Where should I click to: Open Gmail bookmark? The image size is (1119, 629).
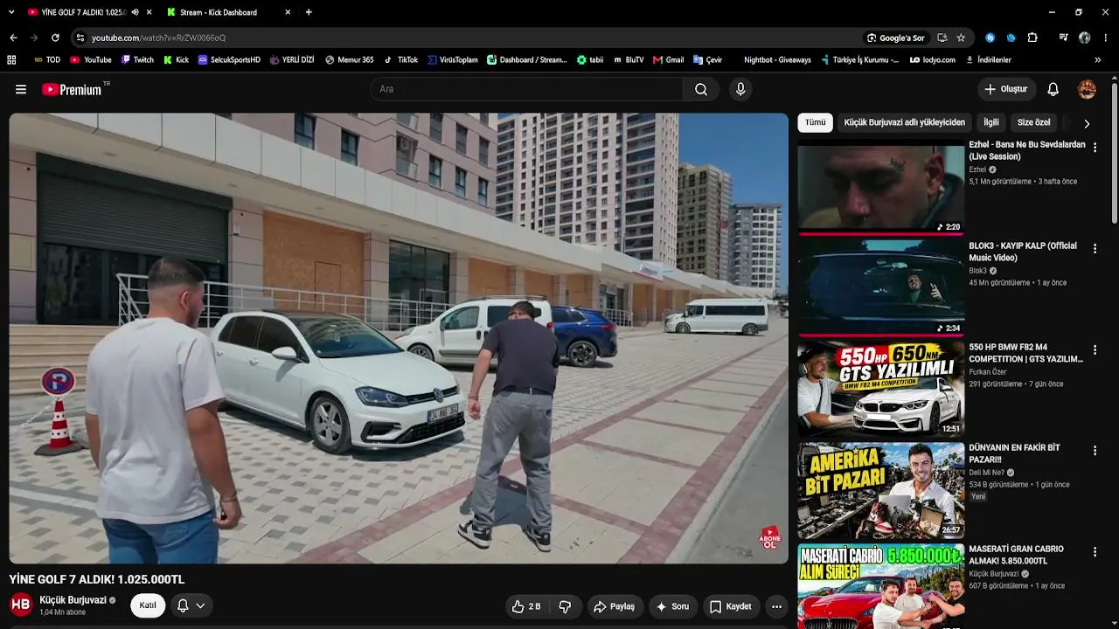point(668,60)
